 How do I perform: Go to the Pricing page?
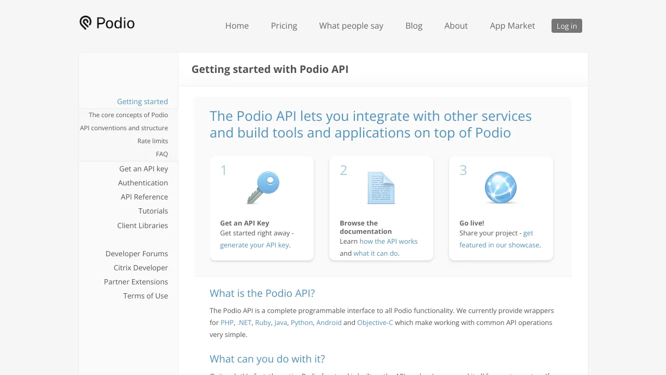pyautogui.click(x=284, y=26)
